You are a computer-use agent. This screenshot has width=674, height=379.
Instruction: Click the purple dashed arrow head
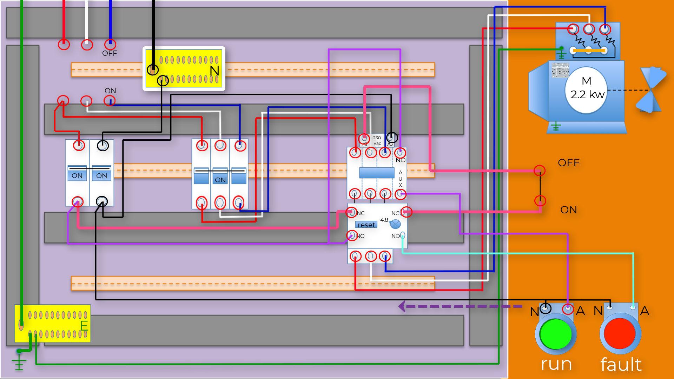(x=402, y=306)
